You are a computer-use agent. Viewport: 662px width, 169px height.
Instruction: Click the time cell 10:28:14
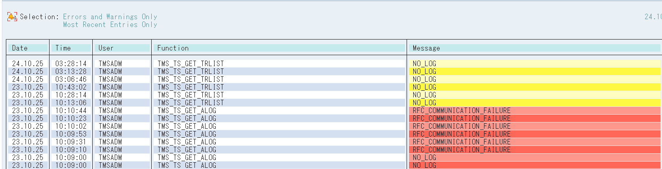click(71, 95)
